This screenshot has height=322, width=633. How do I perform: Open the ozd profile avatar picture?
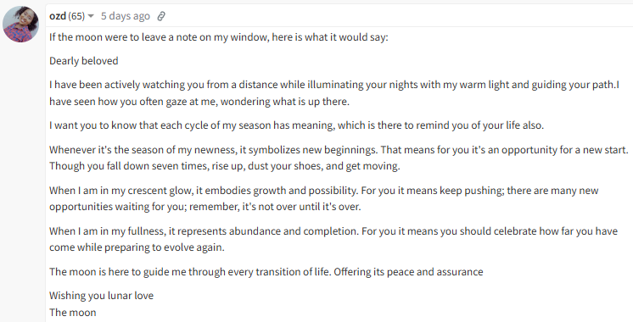20,25
